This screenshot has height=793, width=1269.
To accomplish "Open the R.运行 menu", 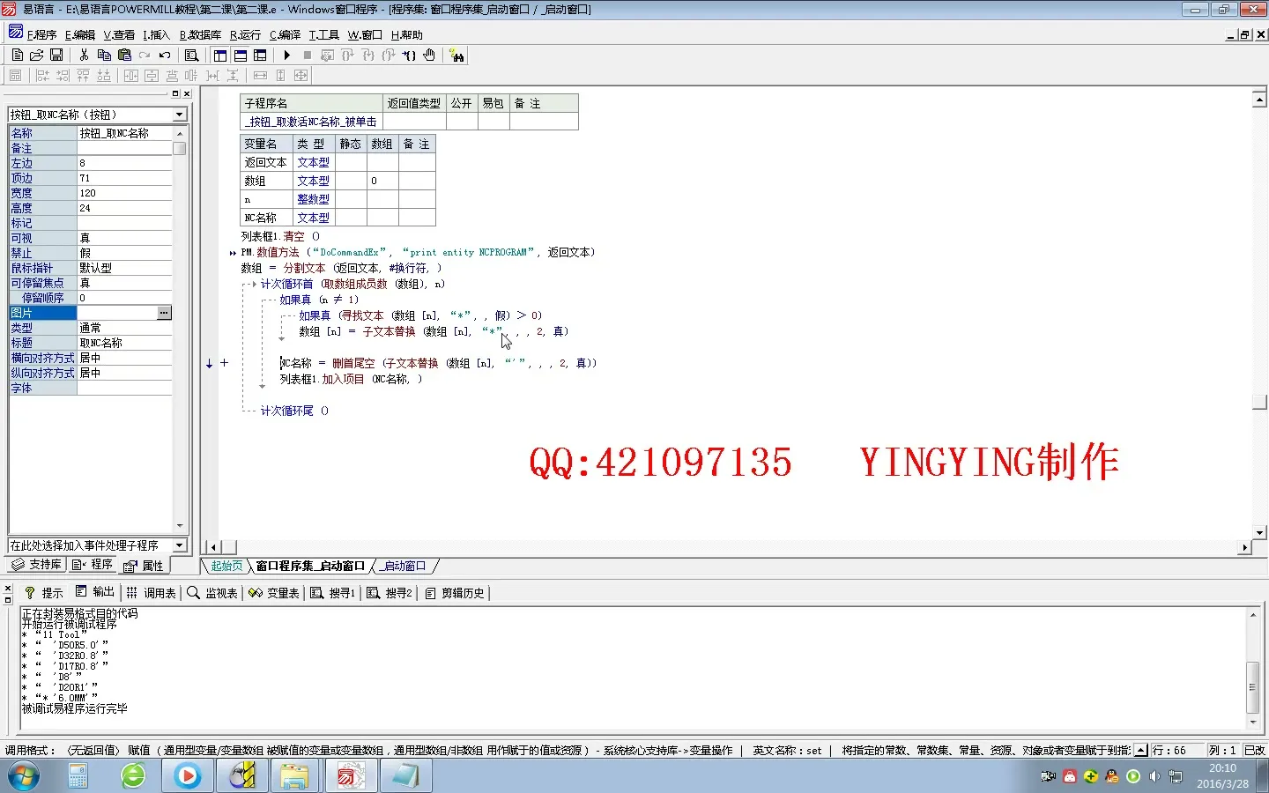I will pyautogui.click(x=245, y=35).
